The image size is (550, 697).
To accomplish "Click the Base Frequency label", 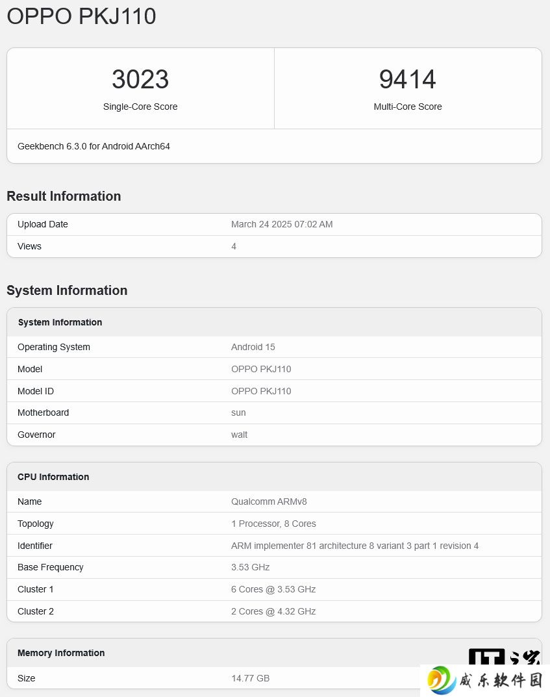I will click(x=50, y=567).
